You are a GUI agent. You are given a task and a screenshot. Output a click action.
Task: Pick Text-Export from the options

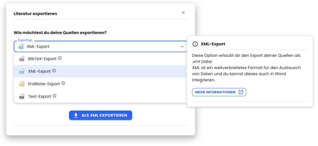[x=100, y=96]
